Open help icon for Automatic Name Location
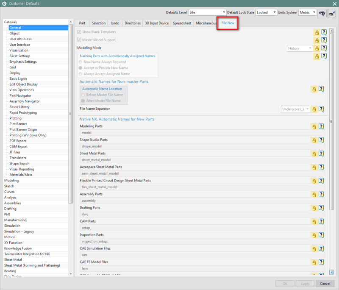Image resolution: width=339 pixels, height=290 pixels. pyautogui.click(x=321, y=89)
